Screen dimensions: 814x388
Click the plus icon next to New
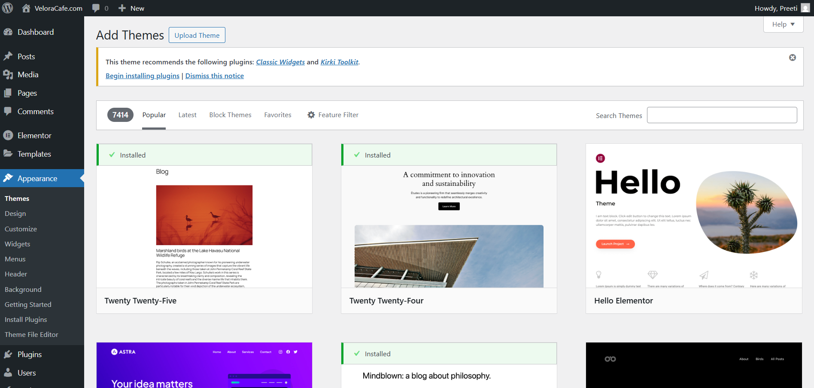[x=122, y=8]
